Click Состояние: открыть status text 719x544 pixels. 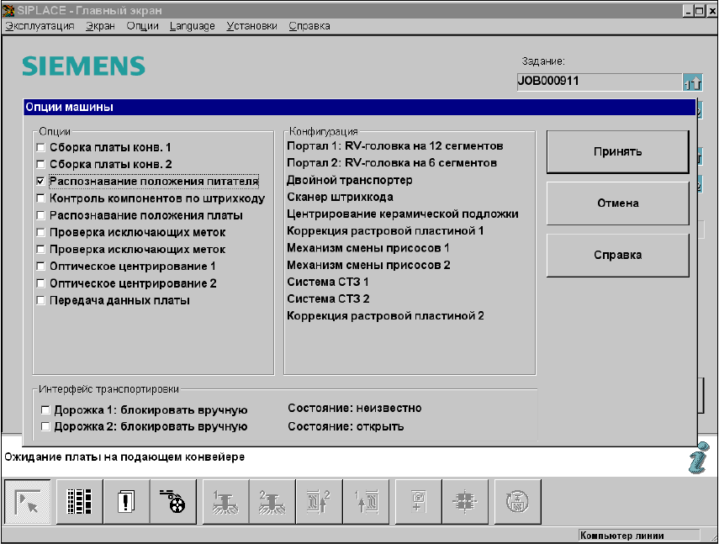click(346, 426)
